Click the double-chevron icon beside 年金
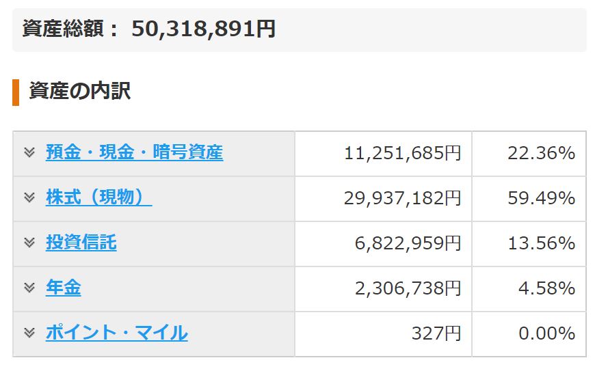 pos(29,288)
